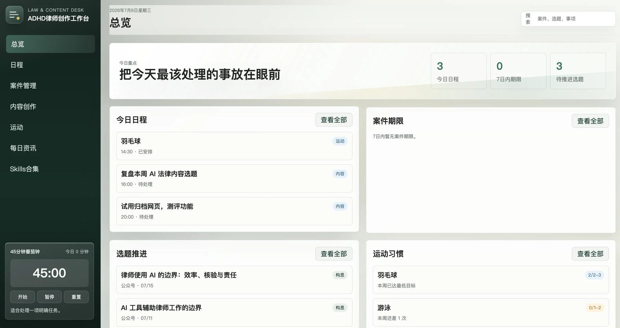Click the 今日日程 stat card
620x328 pixels.
coord(458,71)
